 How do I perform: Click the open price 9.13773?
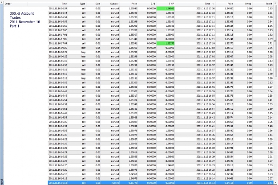[x=133, y=183]
